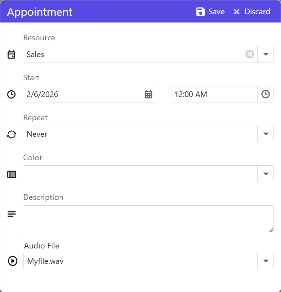The width and height of the screenshot is (281, 292).
Task: Click the clock icon beside Start
Action: pyautogui.click(x=11, y=95)
